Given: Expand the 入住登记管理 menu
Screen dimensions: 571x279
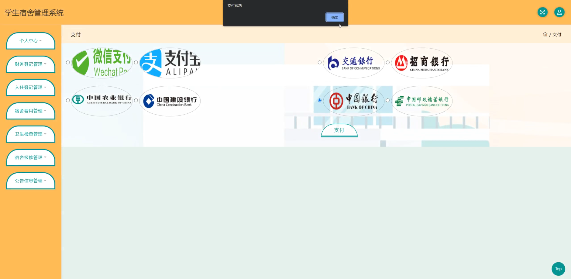Looking at the screenshot, I should pyautogui.click(x=31, y=88).
